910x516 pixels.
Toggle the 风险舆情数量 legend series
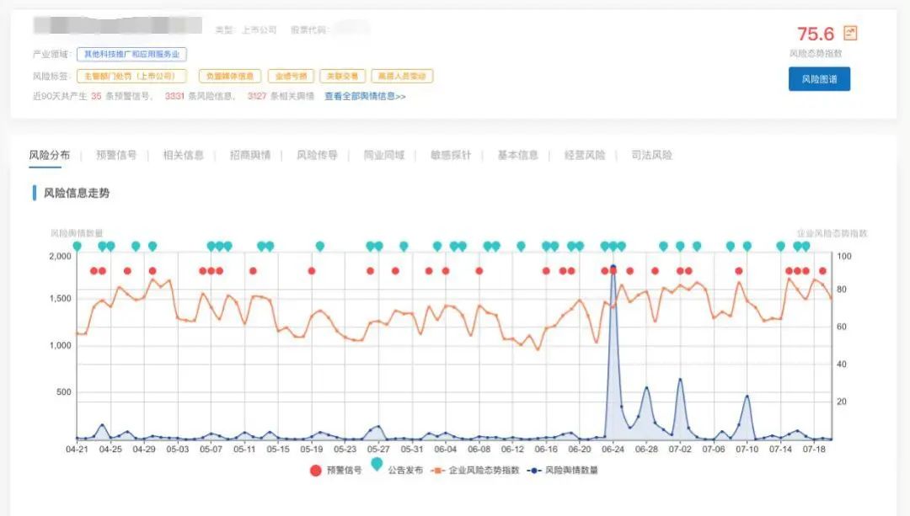[563, 471]
